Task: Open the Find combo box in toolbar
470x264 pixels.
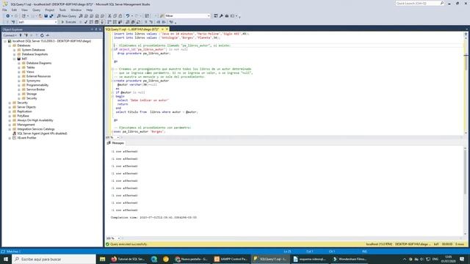Action: (x=187, y=16)
